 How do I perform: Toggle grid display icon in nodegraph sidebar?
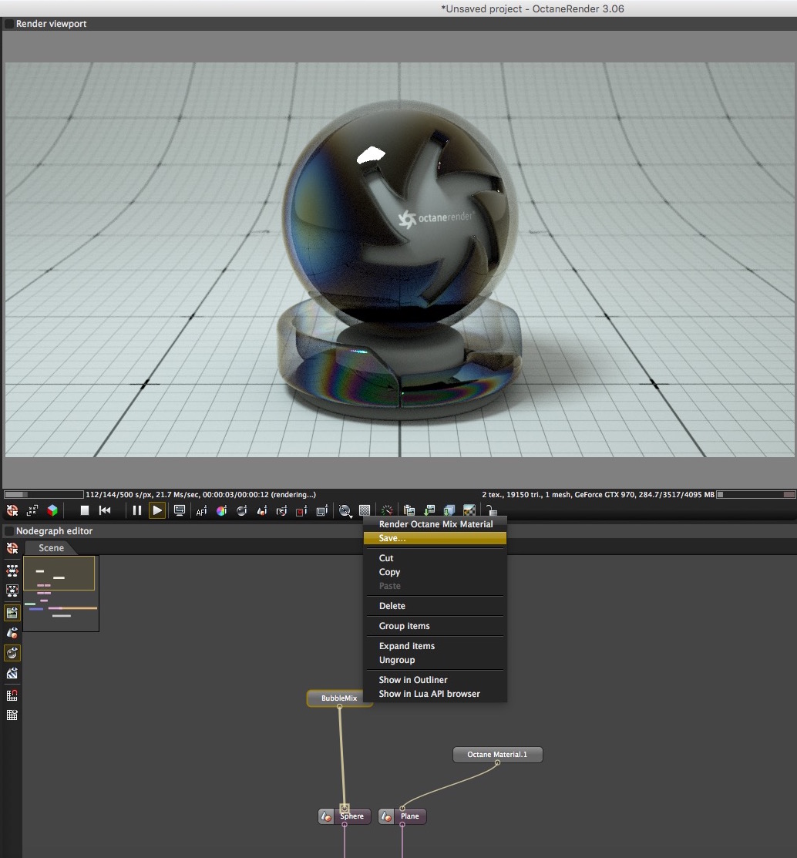tap(12, 715)
